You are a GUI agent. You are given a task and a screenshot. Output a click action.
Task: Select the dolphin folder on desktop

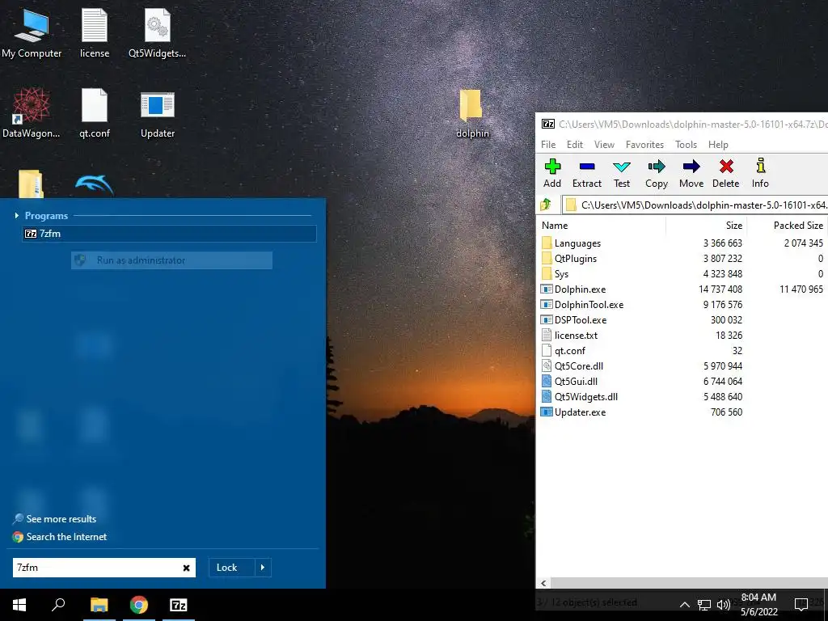click(472, 113)
